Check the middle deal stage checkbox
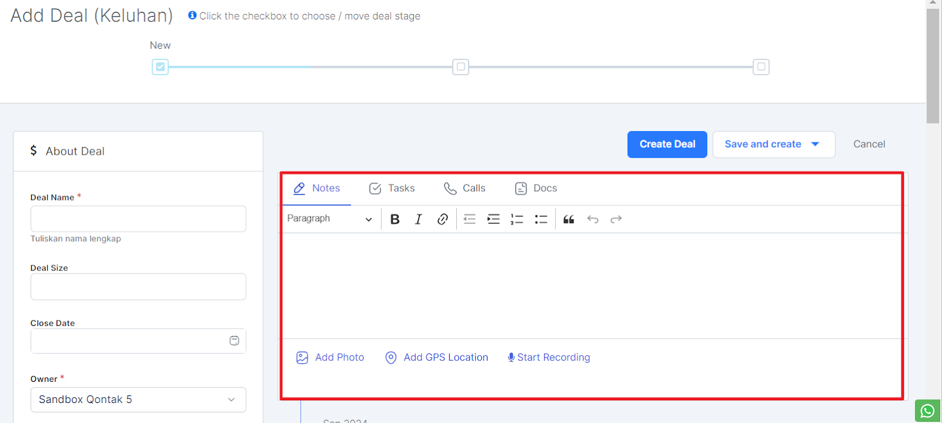The width and height of the screenshot is (942, 423). click(x=460, y=67)
